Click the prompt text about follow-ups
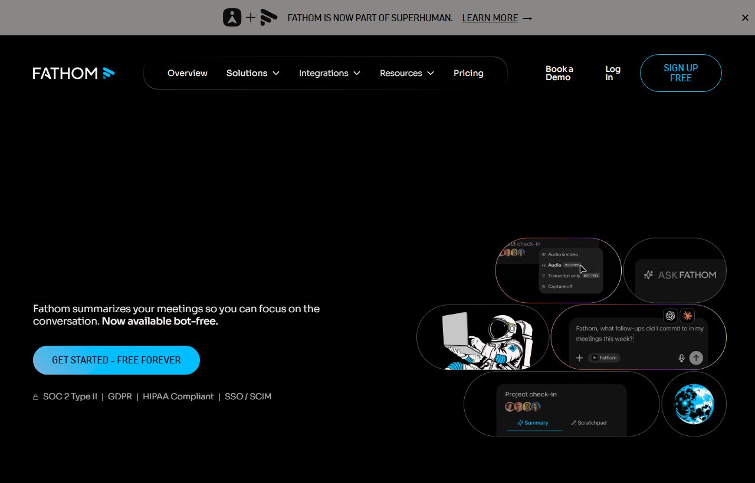Screen dimensions: 755x483 click(639, 333)
